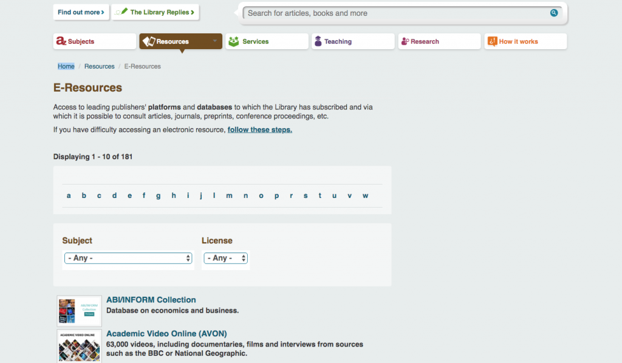The width and height of the screenshot is (622, 363).
Task: Open the License dropdown
Action: pyautogui.click(x=225, y=258)
